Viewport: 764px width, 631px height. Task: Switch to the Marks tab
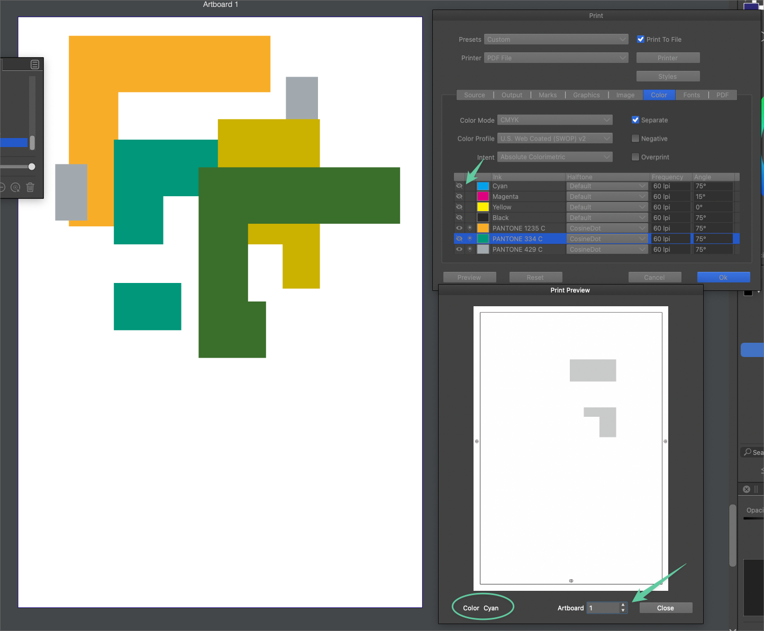(548, 95)
